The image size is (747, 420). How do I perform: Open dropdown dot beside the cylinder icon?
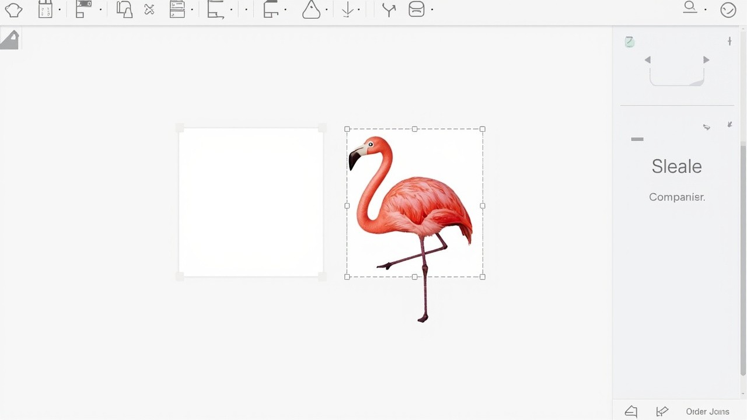[x=432, y=10]
